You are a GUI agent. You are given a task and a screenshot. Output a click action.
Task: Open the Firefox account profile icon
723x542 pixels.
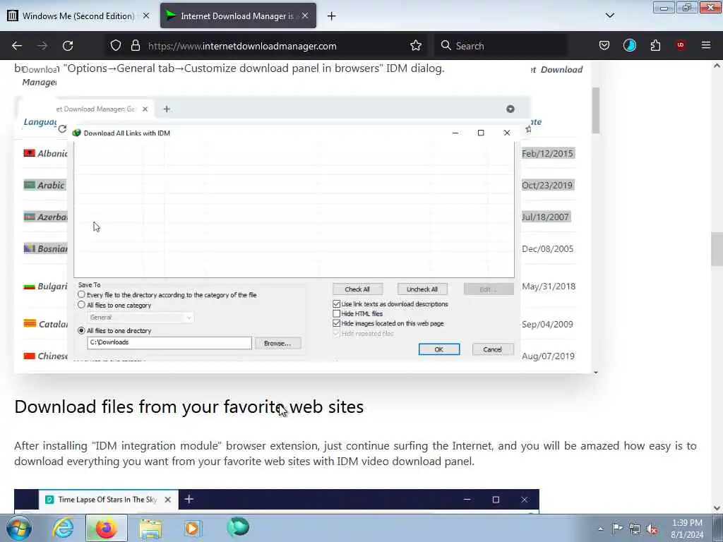pos(629,46)
